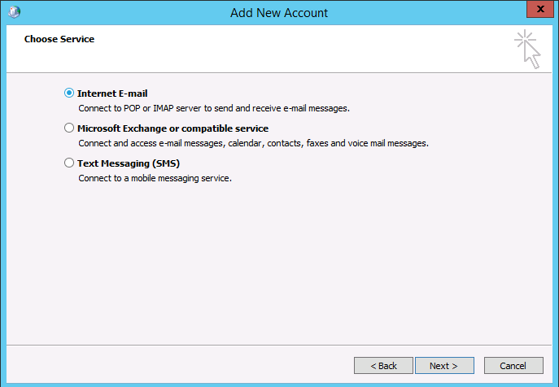Image resolution: width=559 pixels, height=387 pixels.
Task: Click the Choose Service heading
Action: tap(59, 39)
